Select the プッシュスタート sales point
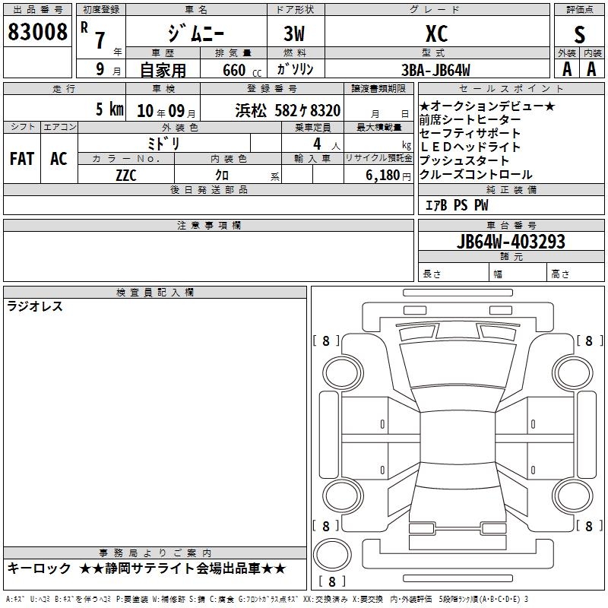 pos(464,160)
